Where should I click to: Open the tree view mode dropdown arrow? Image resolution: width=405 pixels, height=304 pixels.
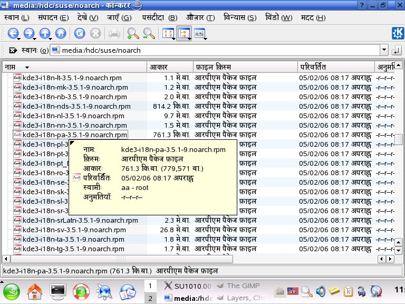[x=190, y=39]
